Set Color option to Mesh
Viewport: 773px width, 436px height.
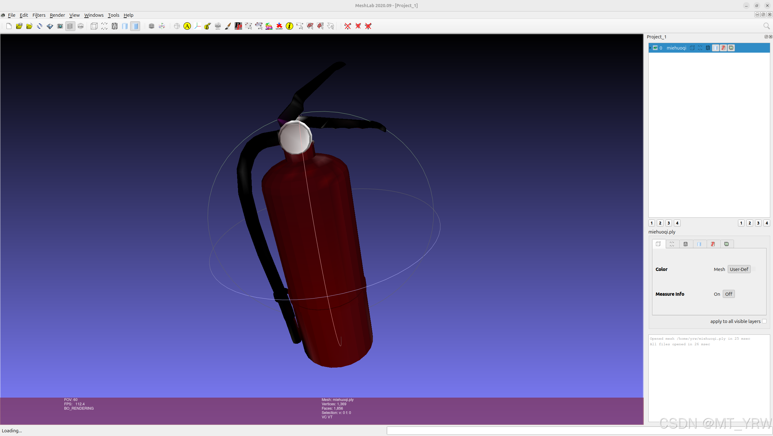(x=719, y=269)
